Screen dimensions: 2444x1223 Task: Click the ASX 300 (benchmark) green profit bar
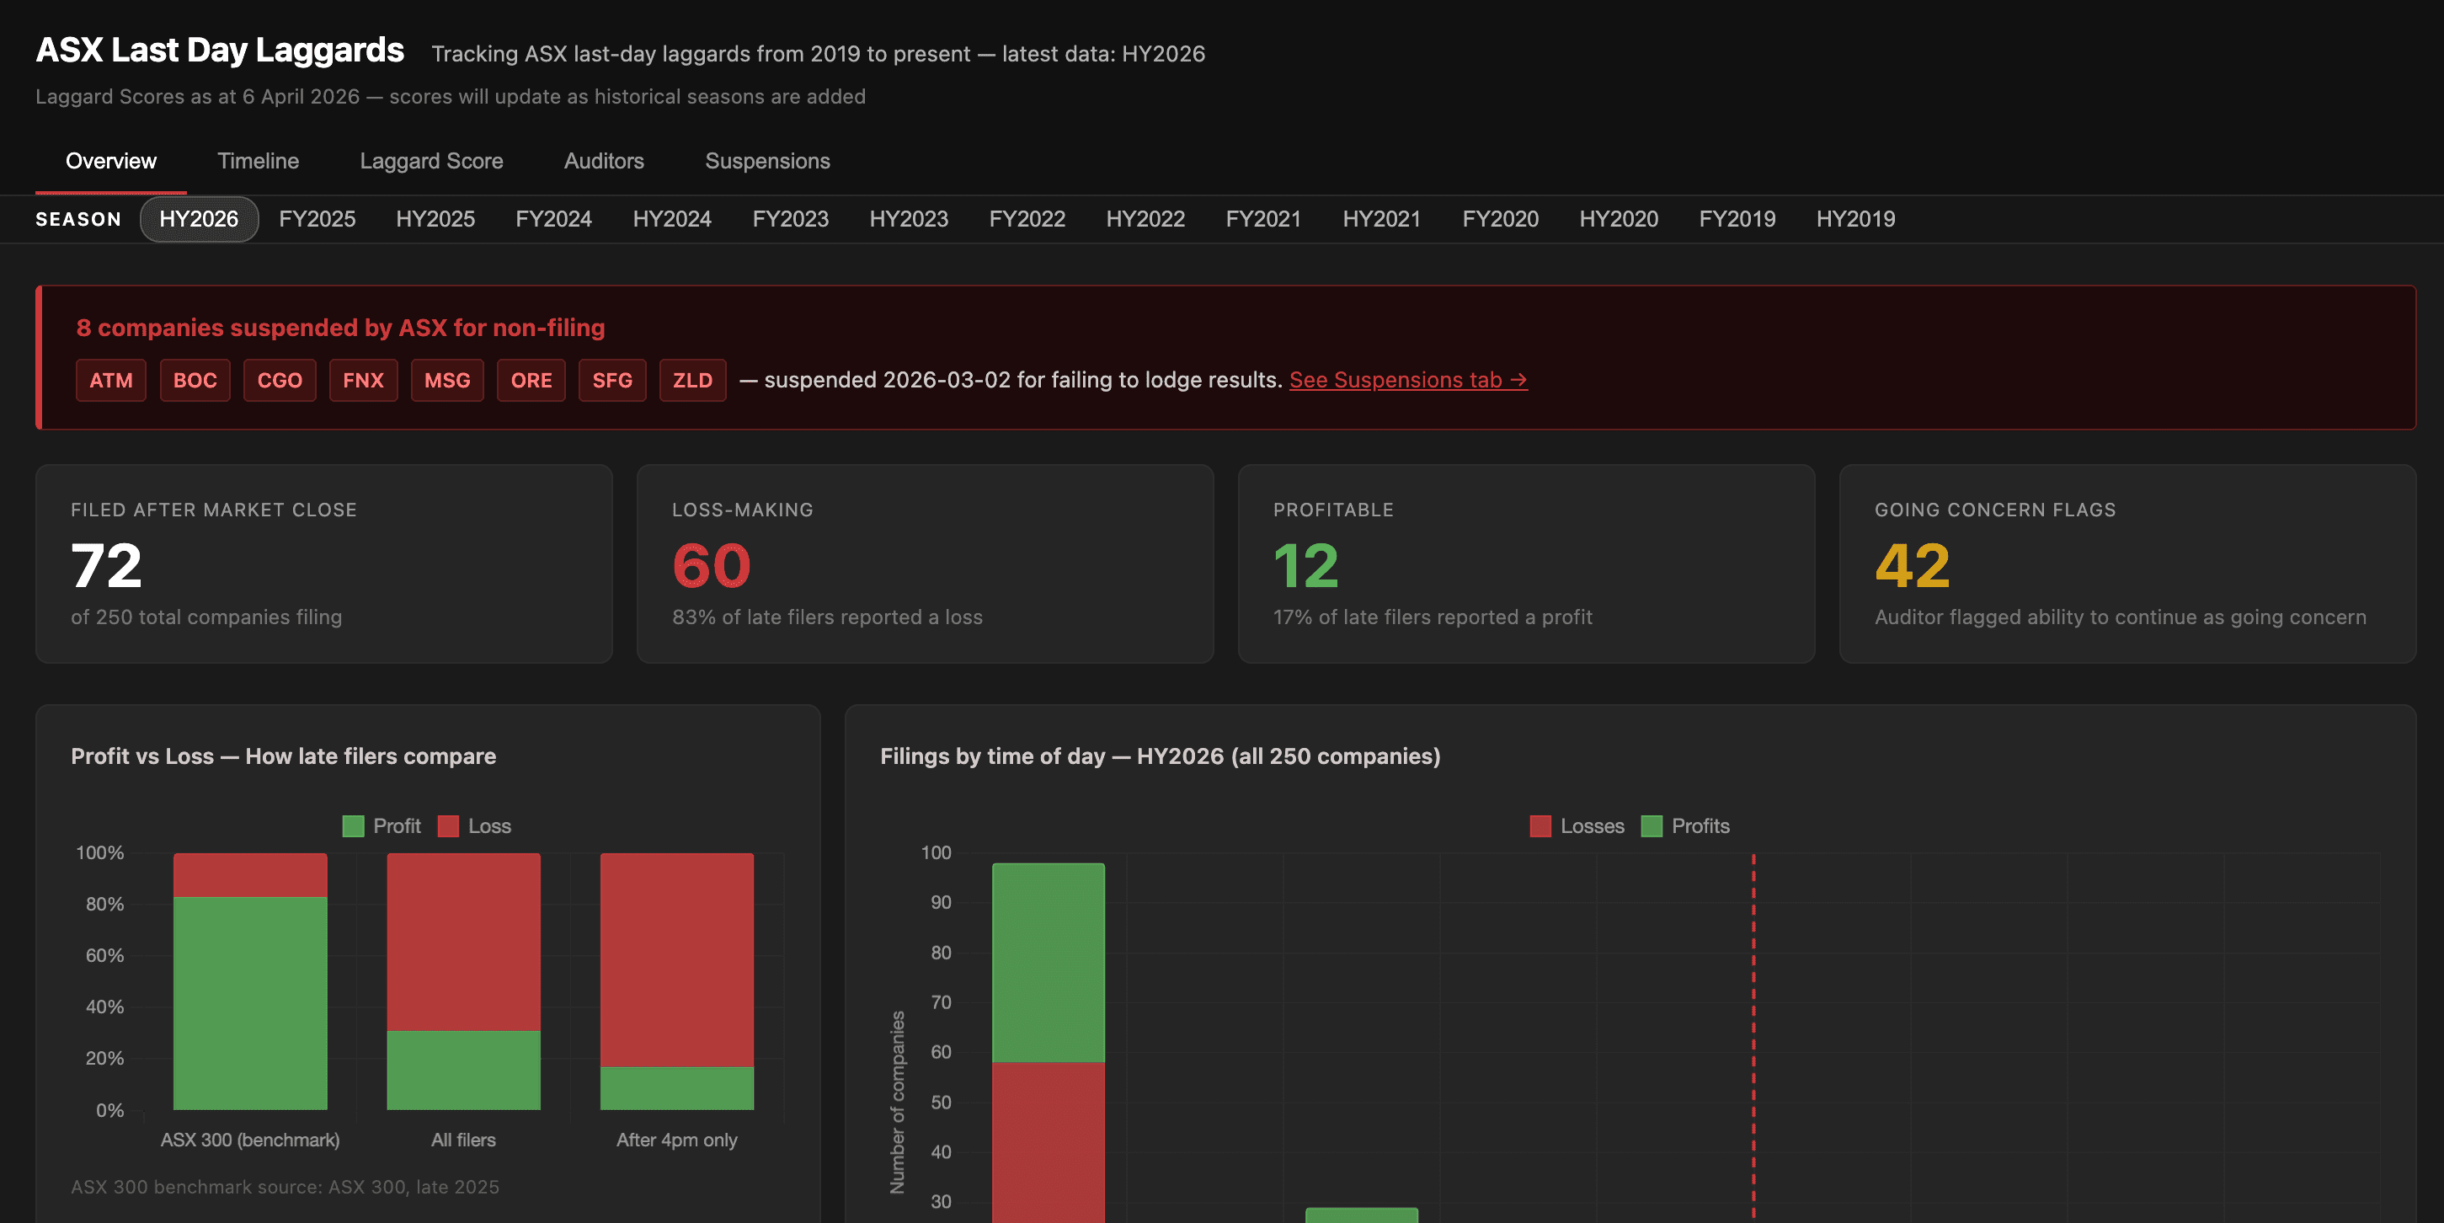[250, 1003]
